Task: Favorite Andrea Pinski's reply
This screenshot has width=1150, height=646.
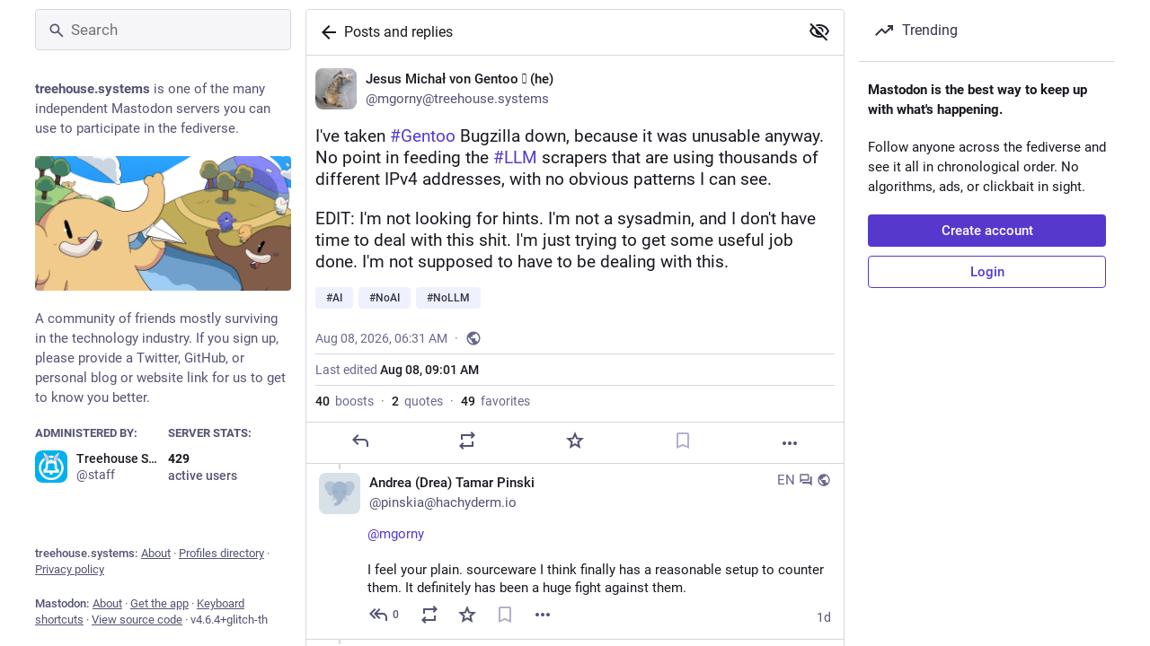Action: pos(467,615)
